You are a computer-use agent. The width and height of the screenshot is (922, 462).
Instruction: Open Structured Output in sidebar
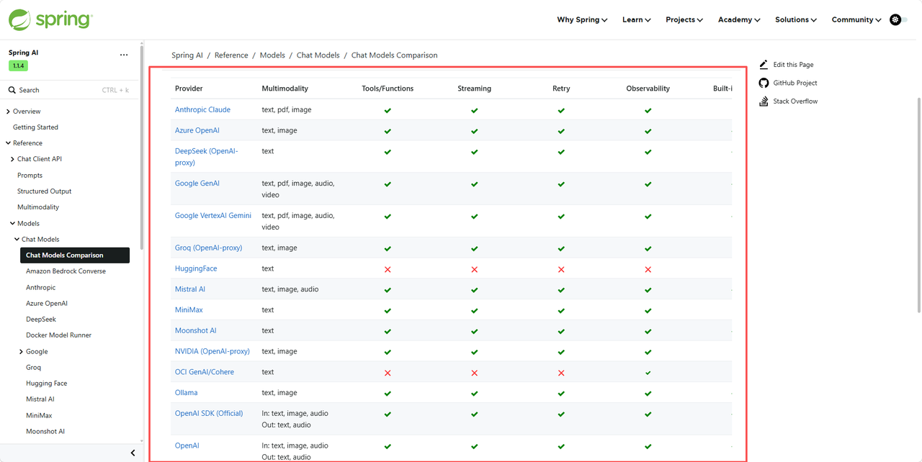[x=44, y=191]
